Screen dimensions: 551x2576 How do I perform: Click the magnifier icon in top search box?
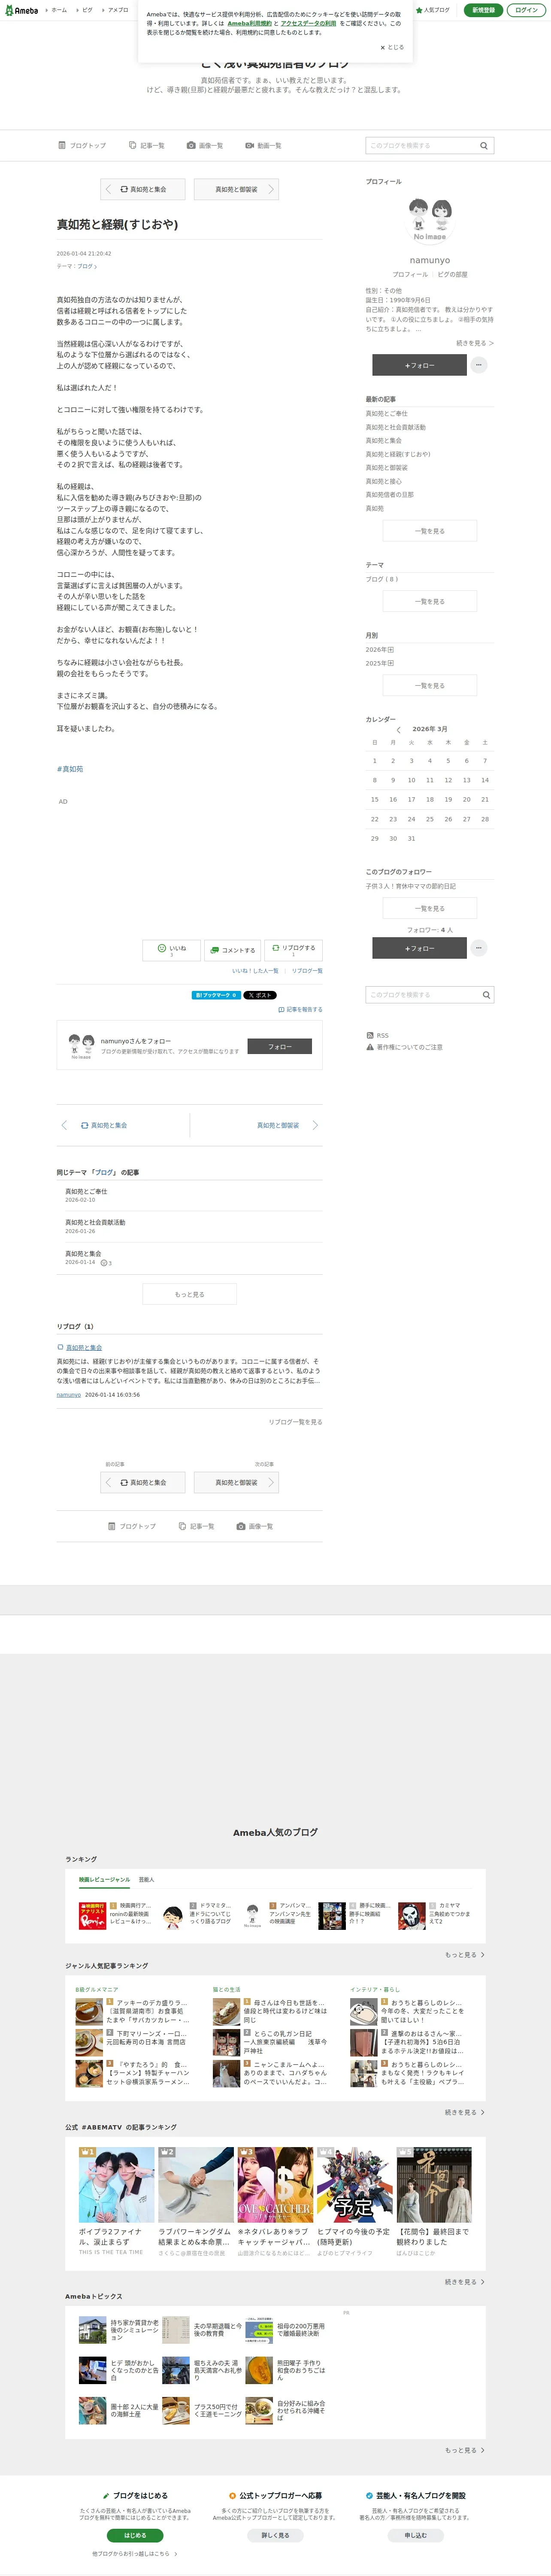click(x=484, y=146)
